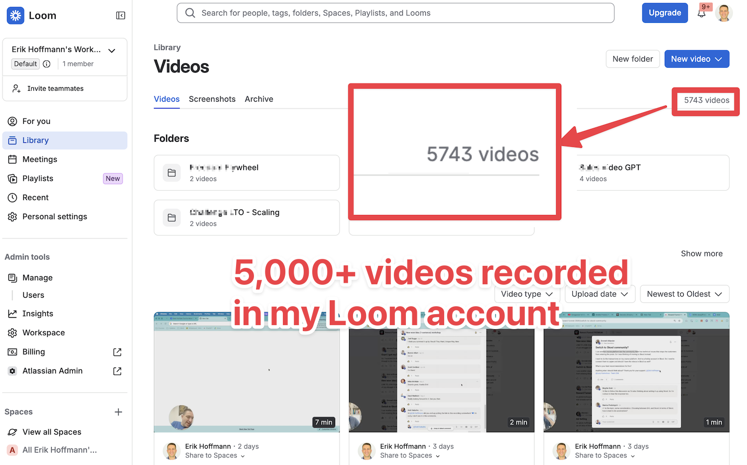Open View all Spaces
The image size is (747, 465).
pos(52,432)
